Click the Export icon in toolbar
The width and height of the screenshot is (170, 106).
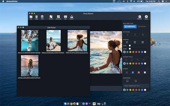coord(72,17)
